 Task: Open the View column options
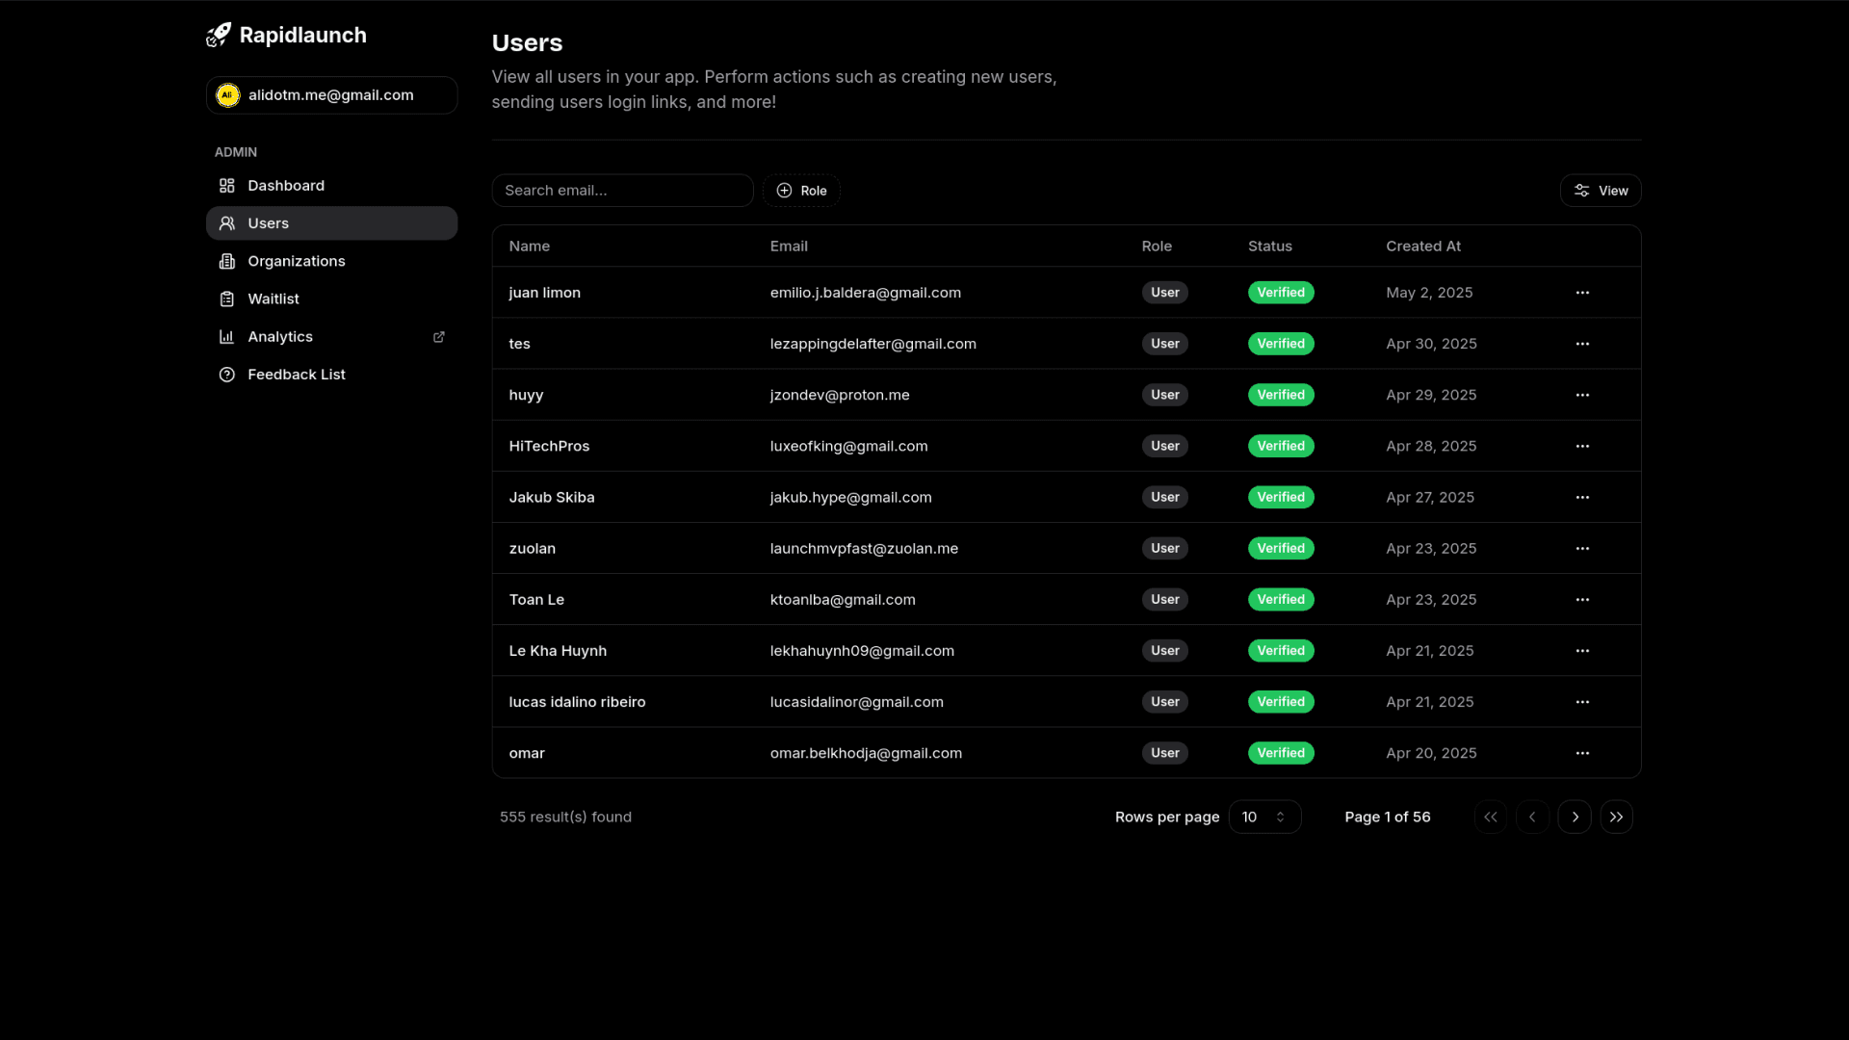[1600, 191]
